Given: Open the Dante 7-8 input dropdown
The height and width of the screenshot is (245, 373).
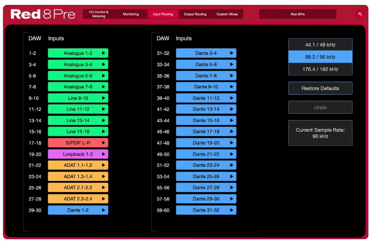Looking at the screenshot, I should [206, 76].
